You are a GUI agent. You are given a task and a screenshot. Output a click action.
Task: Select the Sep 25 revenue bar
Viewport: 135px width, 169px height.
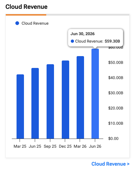pos(50,101)
